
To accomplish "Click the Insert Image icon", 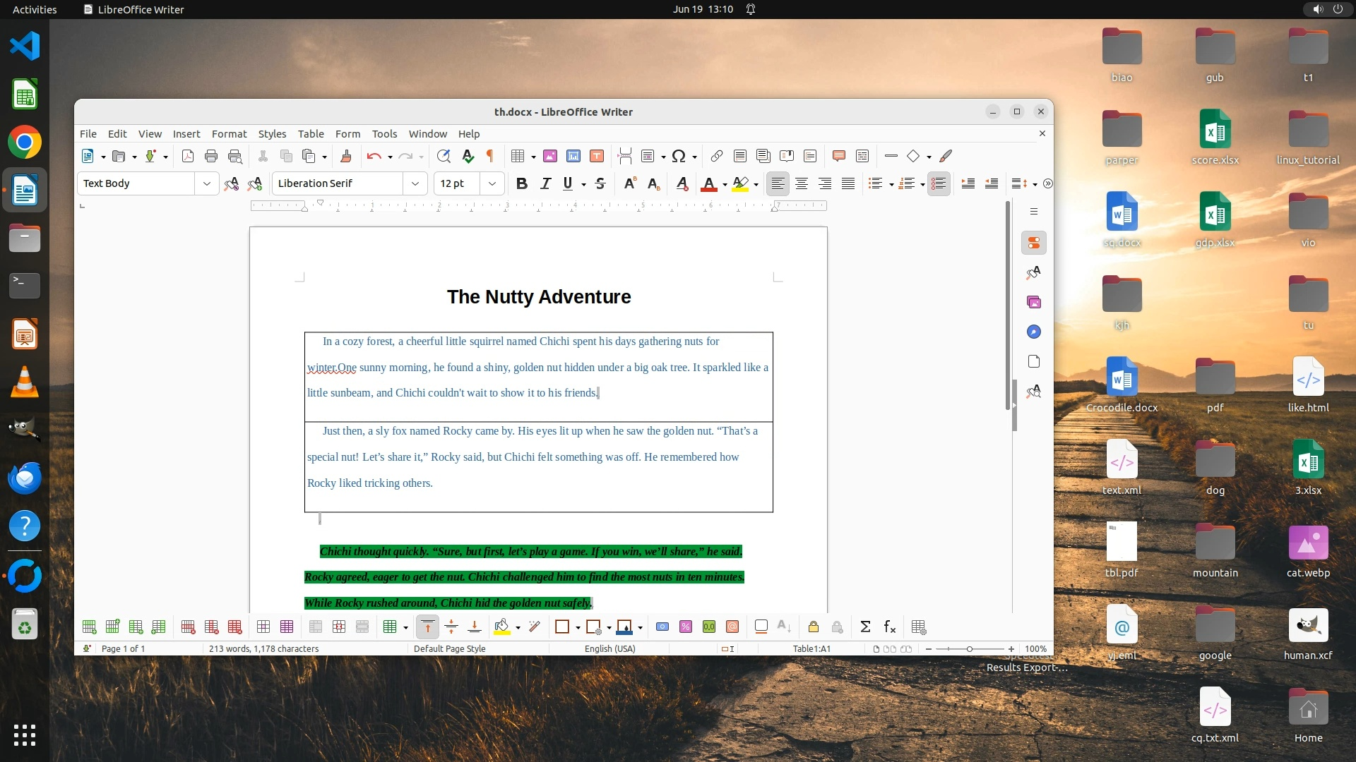I will click(549, 156).
